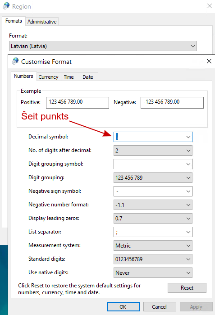The image size is (215, 315).
Task: Expand No. of digits after decimal dropdown
Action: tap(153, 150)
